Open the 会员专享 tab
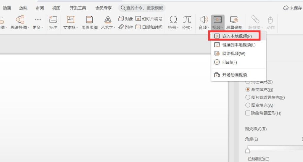The height and width of the screenshot is (162, 303). pyautogui.click(x=103, y=8)
